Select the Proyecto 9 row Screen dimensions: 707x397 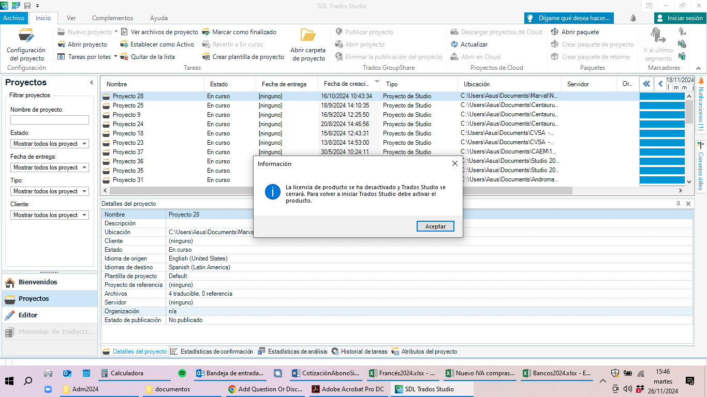pos(370,115)
